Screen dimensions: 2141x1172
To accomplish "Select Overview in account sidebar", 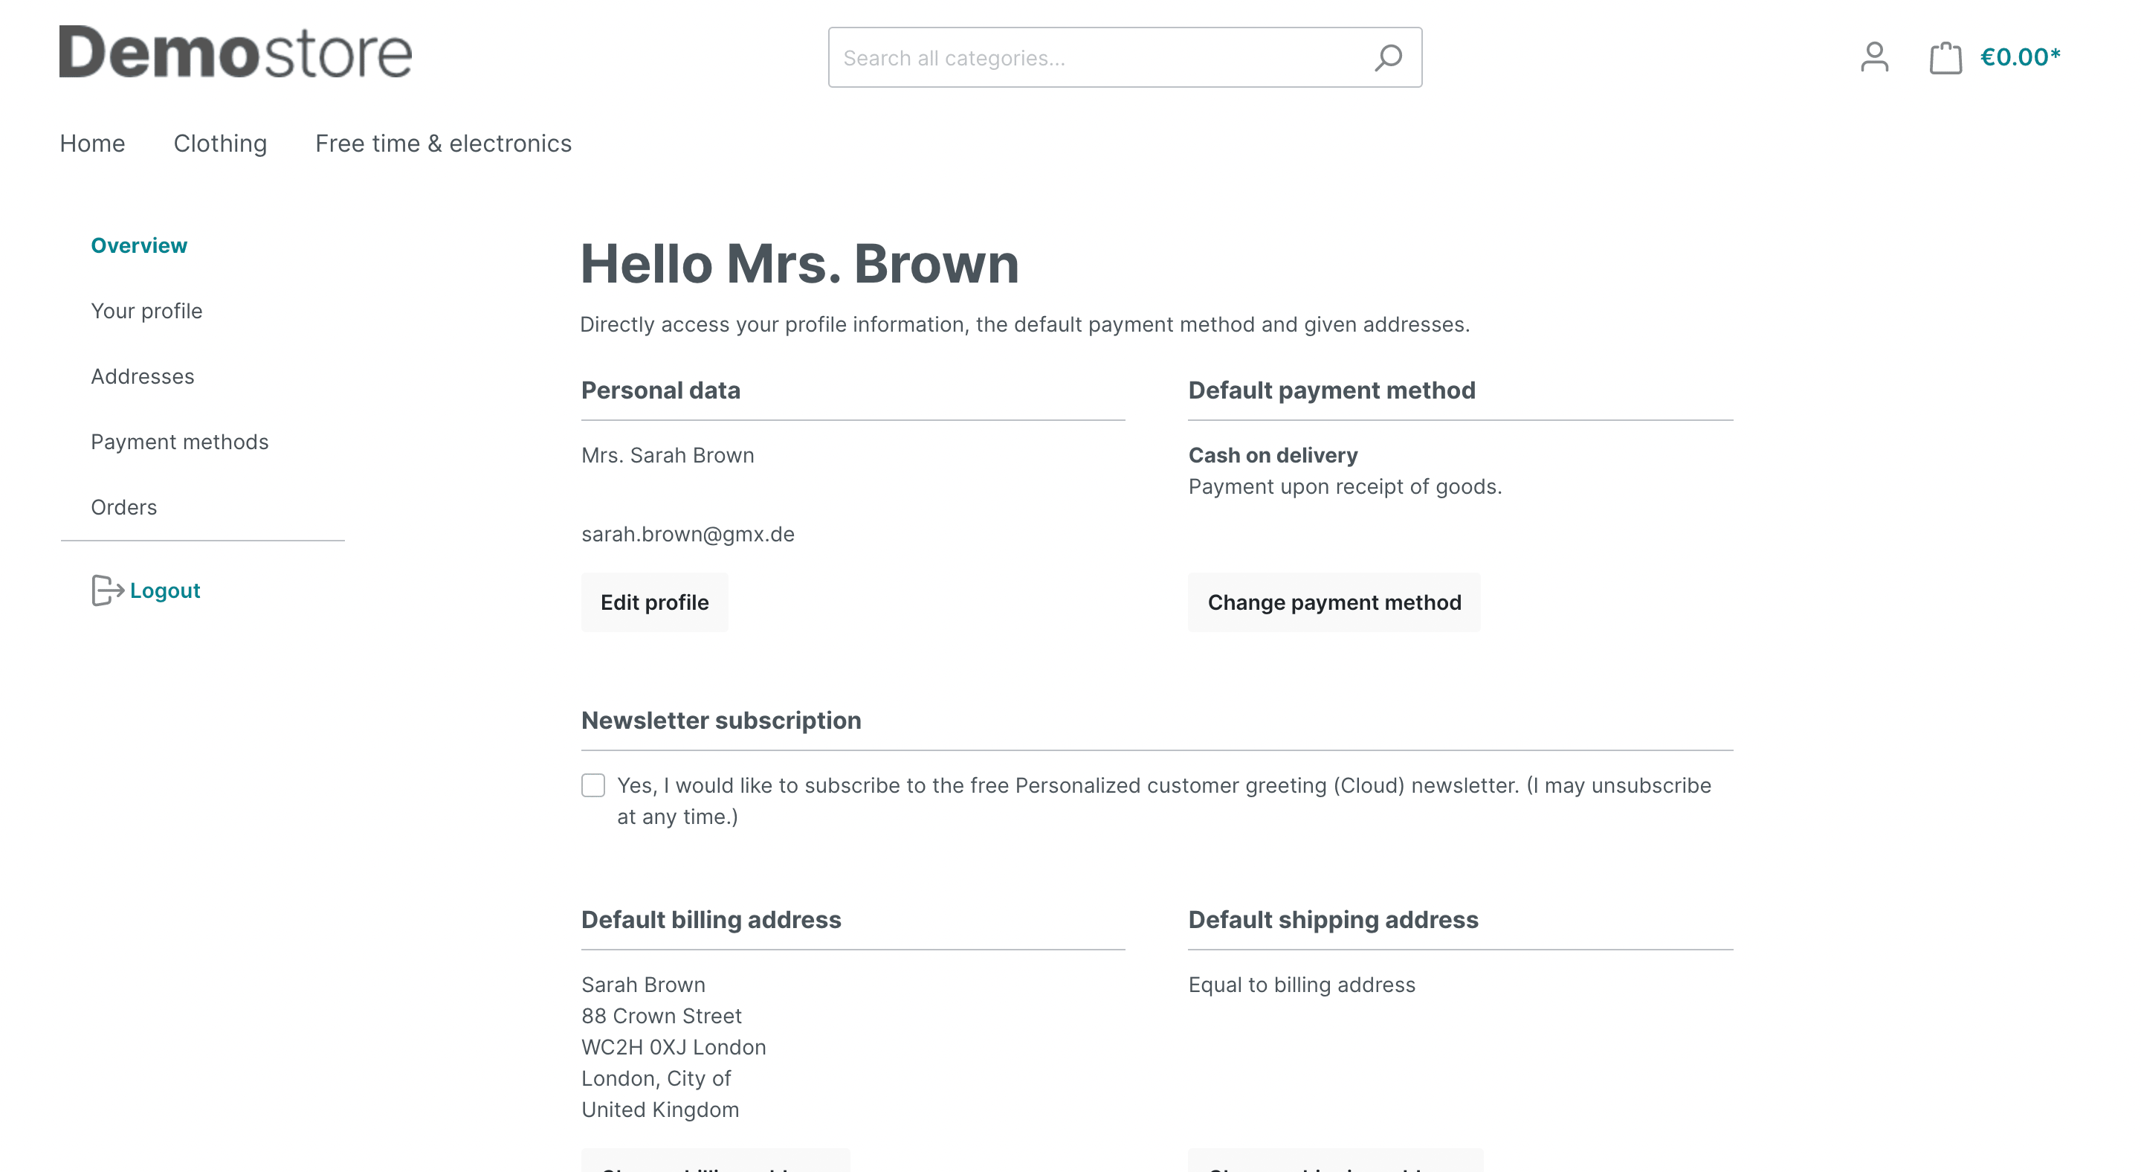I will tap(139, 245).
